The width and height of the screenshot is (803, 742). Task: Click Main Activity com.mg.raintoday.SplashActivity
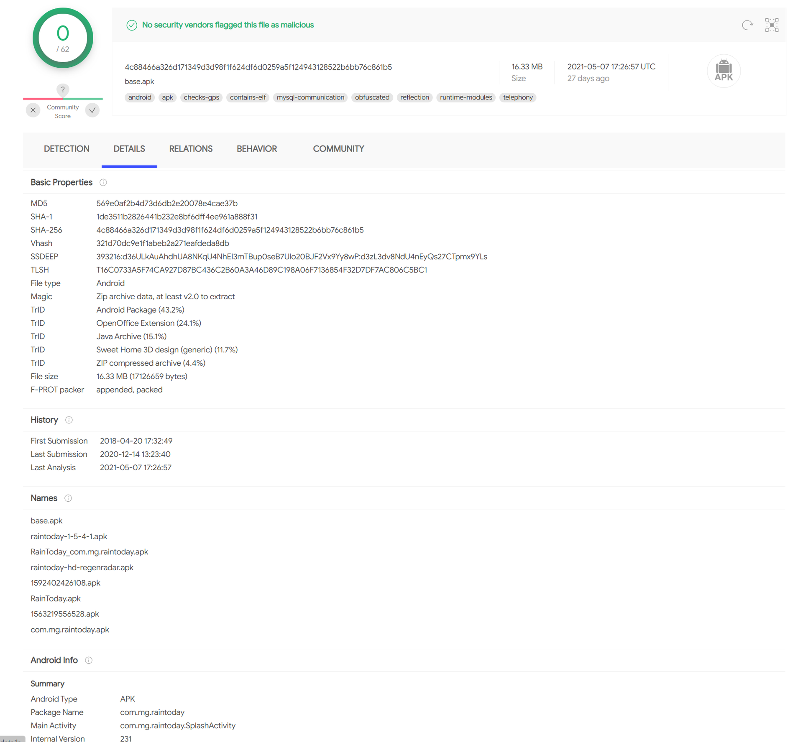(178, 726)
